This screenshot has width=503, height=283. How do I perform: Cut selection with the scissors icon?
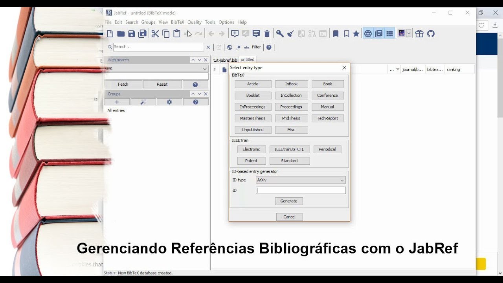(x=155, y=34)
